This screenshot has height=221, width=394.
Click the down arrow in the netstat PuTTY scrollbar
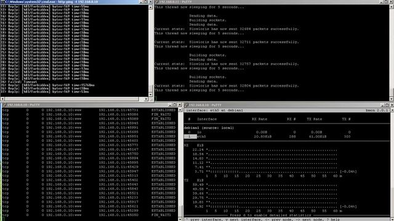[x=180, y=219]
